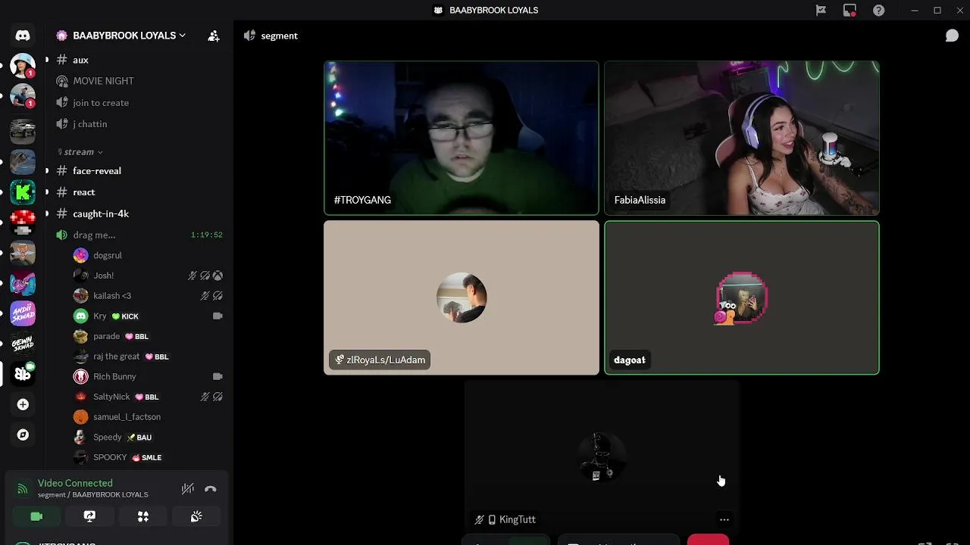Screen dimensions: 970x545
Task: Open Discord direct messages home icon
Action: point(23,36)
